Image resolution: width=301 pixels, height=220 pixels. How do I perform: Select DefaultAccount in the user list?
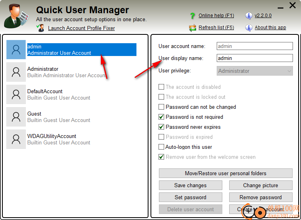point(45,91)
